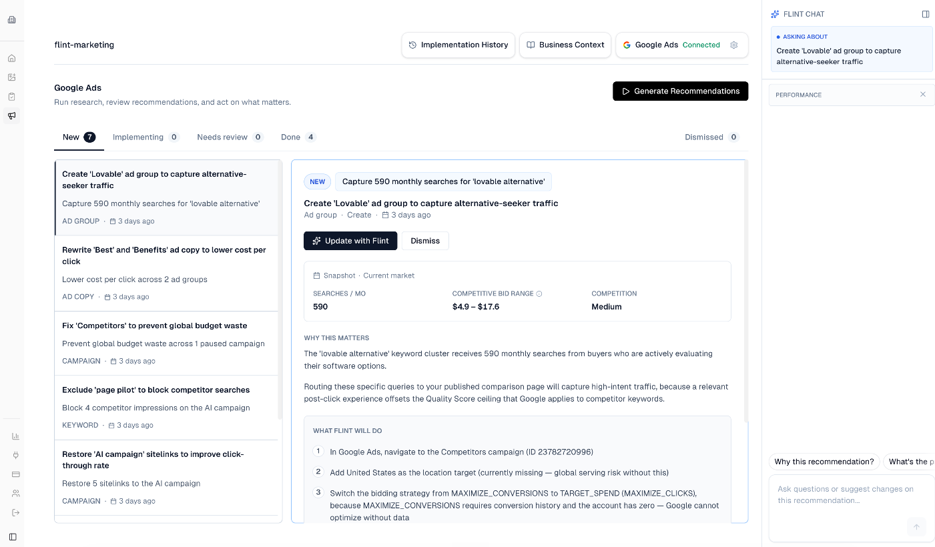Image resolution: width=935 pixels, height=547 pixels.
Task: Open 'Rewrite Best and Benefits ad copy' card
Action: click(166, 273)
